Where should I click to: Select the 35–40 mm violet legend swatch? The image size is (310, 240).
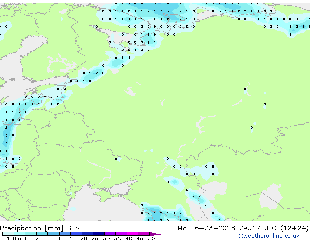pos(121,234)
